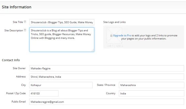Click the Site Title input field

(62, 22)
